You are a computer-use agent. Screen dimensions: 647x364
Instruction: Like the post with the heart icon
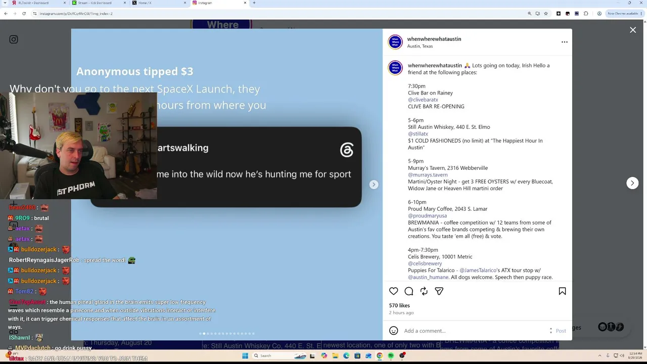coord(394,291)
